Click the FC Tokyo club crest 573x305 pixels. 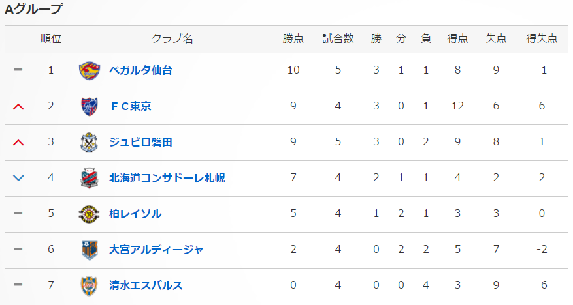tap(90, 106)
